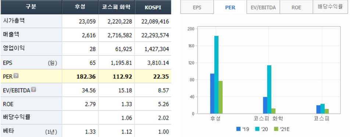Select the 매출액 row label

pyautogui.click(x=11, y=35)
